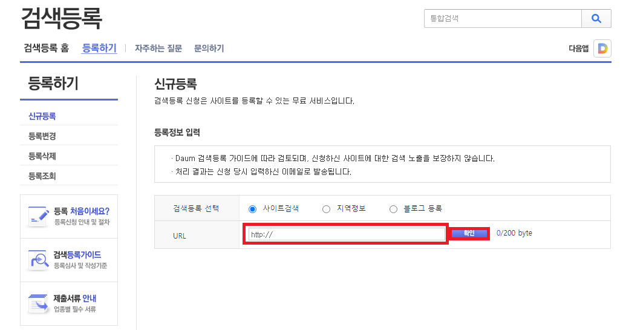
Task: Select the 사이트검색 radio button
Action: point(252,209)
